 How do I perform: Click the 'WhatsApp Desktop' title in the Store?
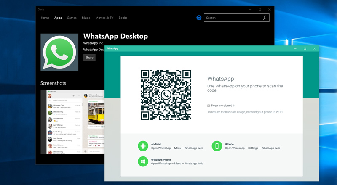point(115,36)
